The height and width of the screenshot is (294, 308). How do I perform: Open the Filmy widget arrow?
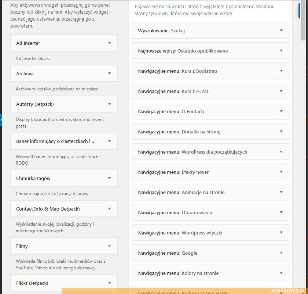pyautogui.click(x=109, y=246)
